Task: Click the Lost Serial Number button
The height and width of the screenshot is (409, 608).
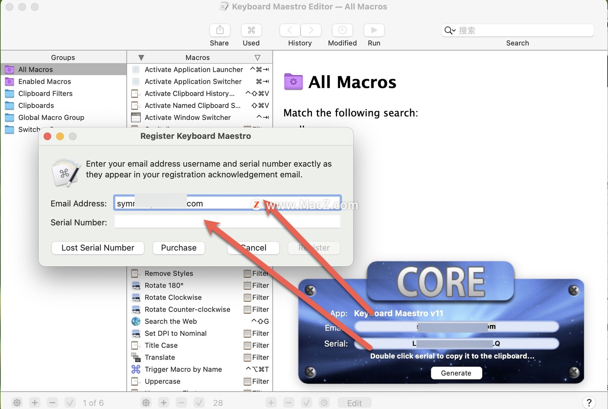Action: click(98, 248)
